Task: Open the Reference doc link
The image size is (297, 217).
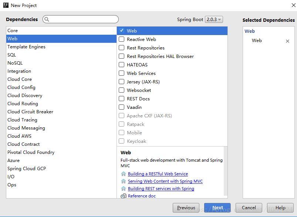Action: tap(142, 196)
